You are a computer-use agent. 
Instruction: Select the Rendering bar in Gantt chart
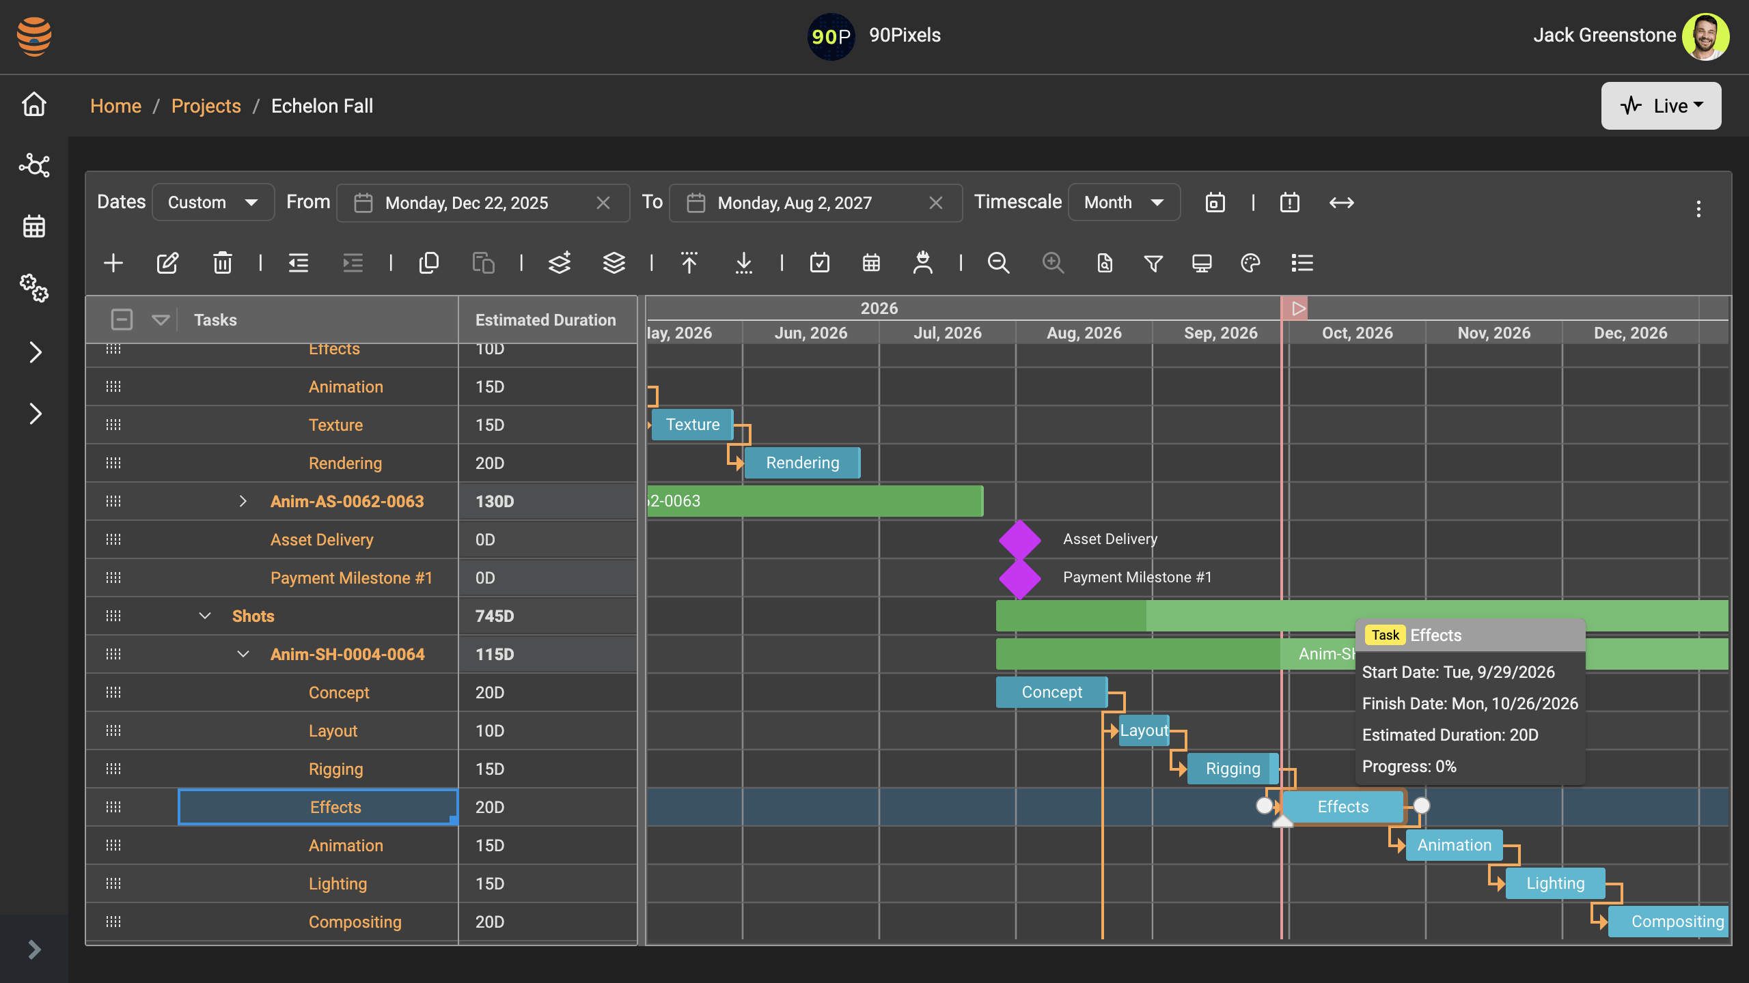click(x=802, y=463)
